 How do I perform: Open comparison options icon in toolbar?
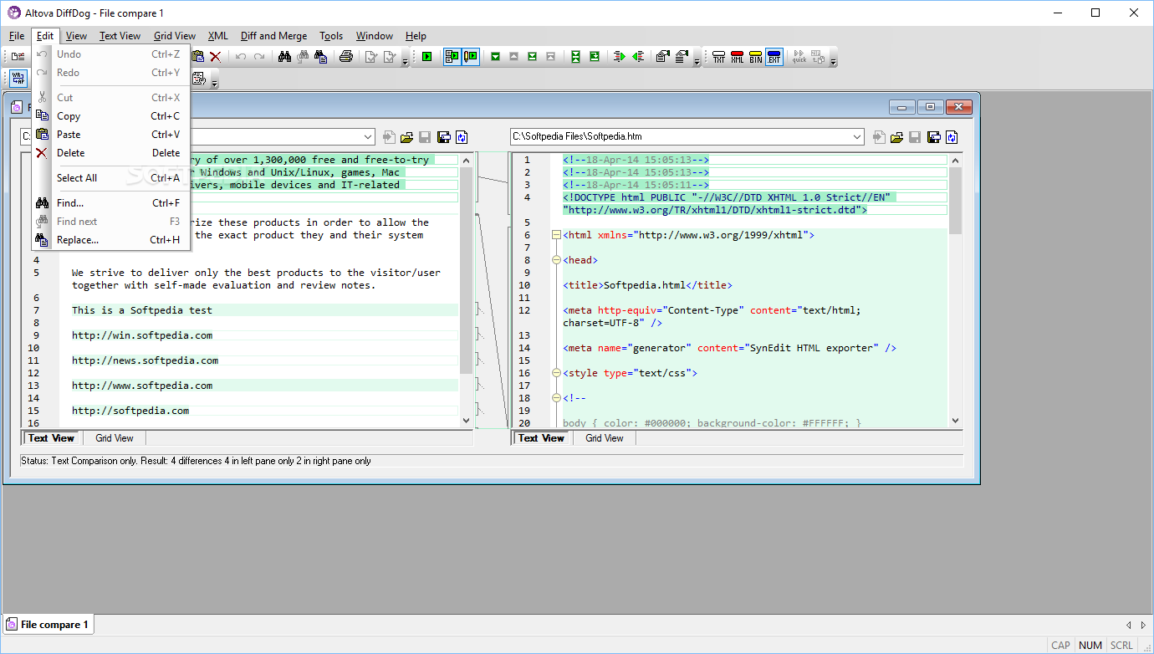pos(663,57)
